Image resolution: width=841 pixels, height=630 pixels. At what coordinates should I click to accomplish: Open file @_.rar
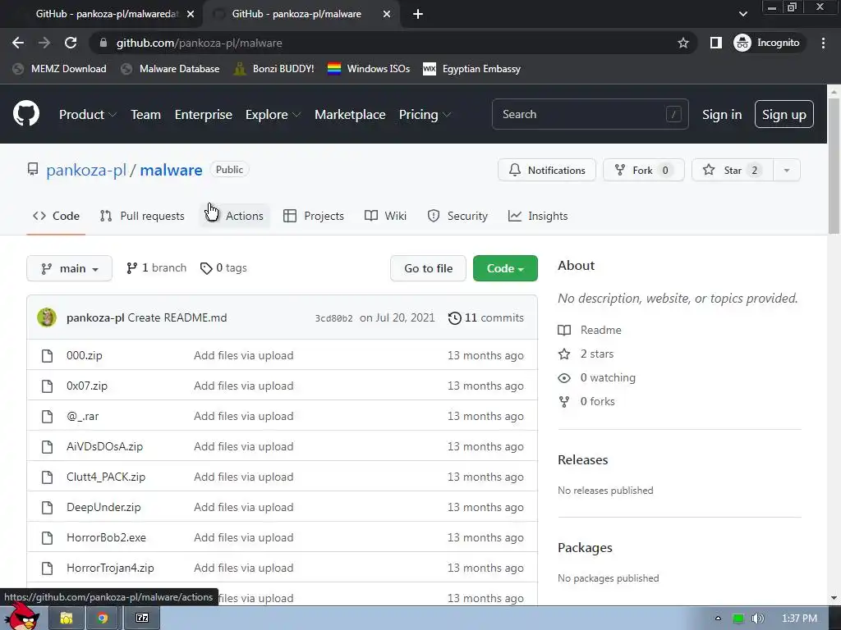[x=83, y=416]
